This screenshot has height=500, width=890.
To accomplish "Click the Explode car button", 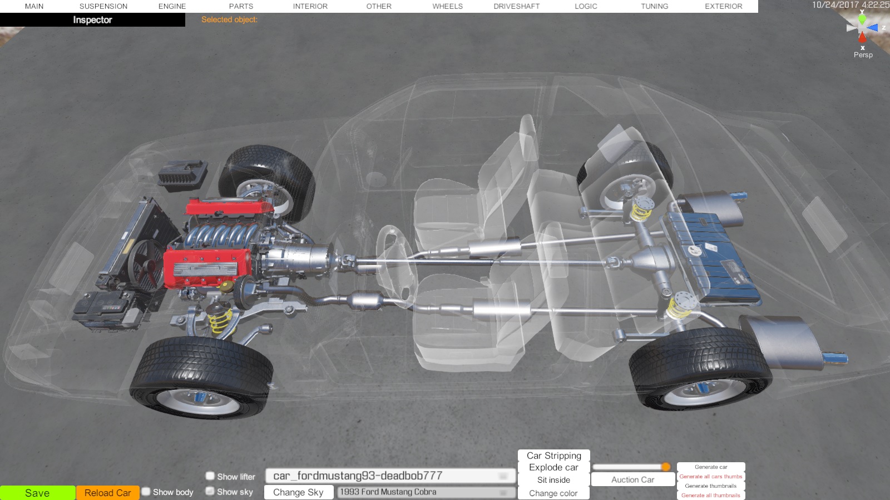I will (553, 468).
